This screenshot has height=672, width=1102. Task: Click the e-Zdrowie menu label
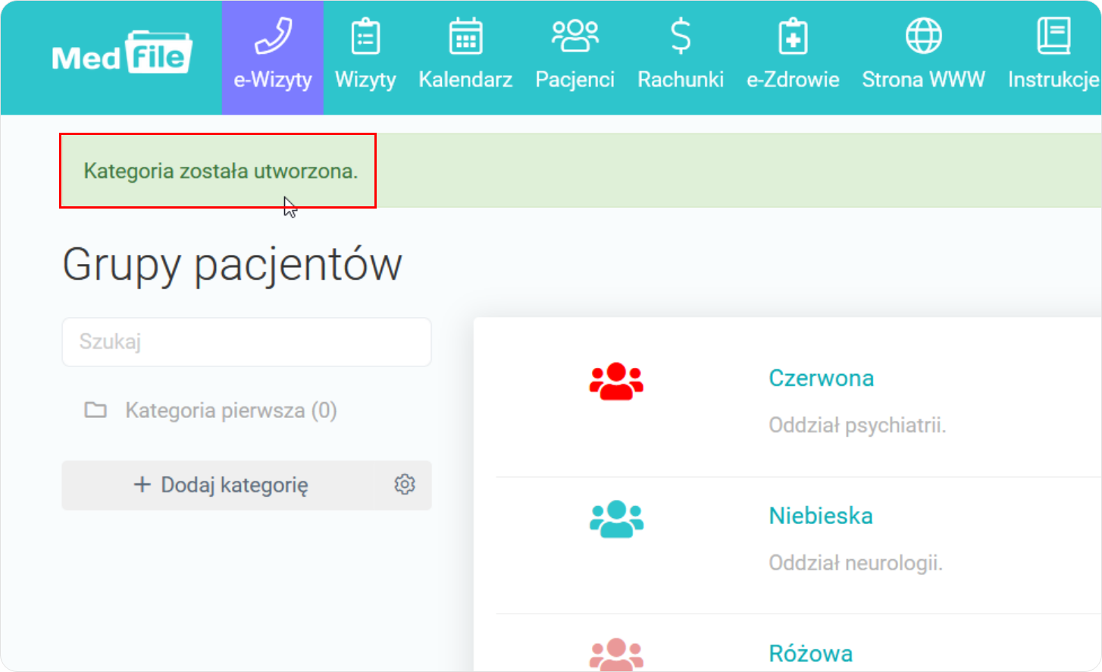tap(793, 80)
